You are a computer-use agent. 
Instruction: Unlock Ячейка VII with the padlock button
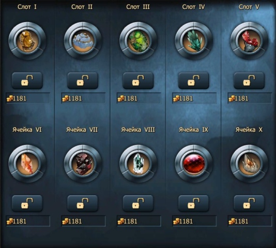[x=83, y=203]
